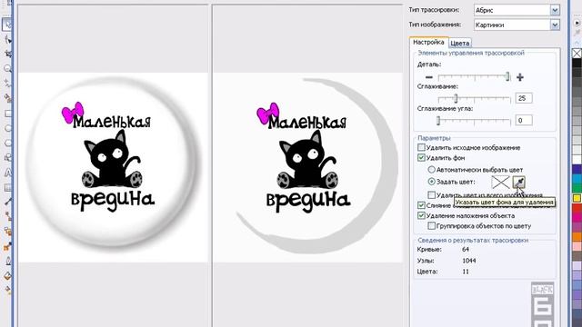Select the Rectangle tool
Screen dimensions: 582x327
click(x=7, y=114)
